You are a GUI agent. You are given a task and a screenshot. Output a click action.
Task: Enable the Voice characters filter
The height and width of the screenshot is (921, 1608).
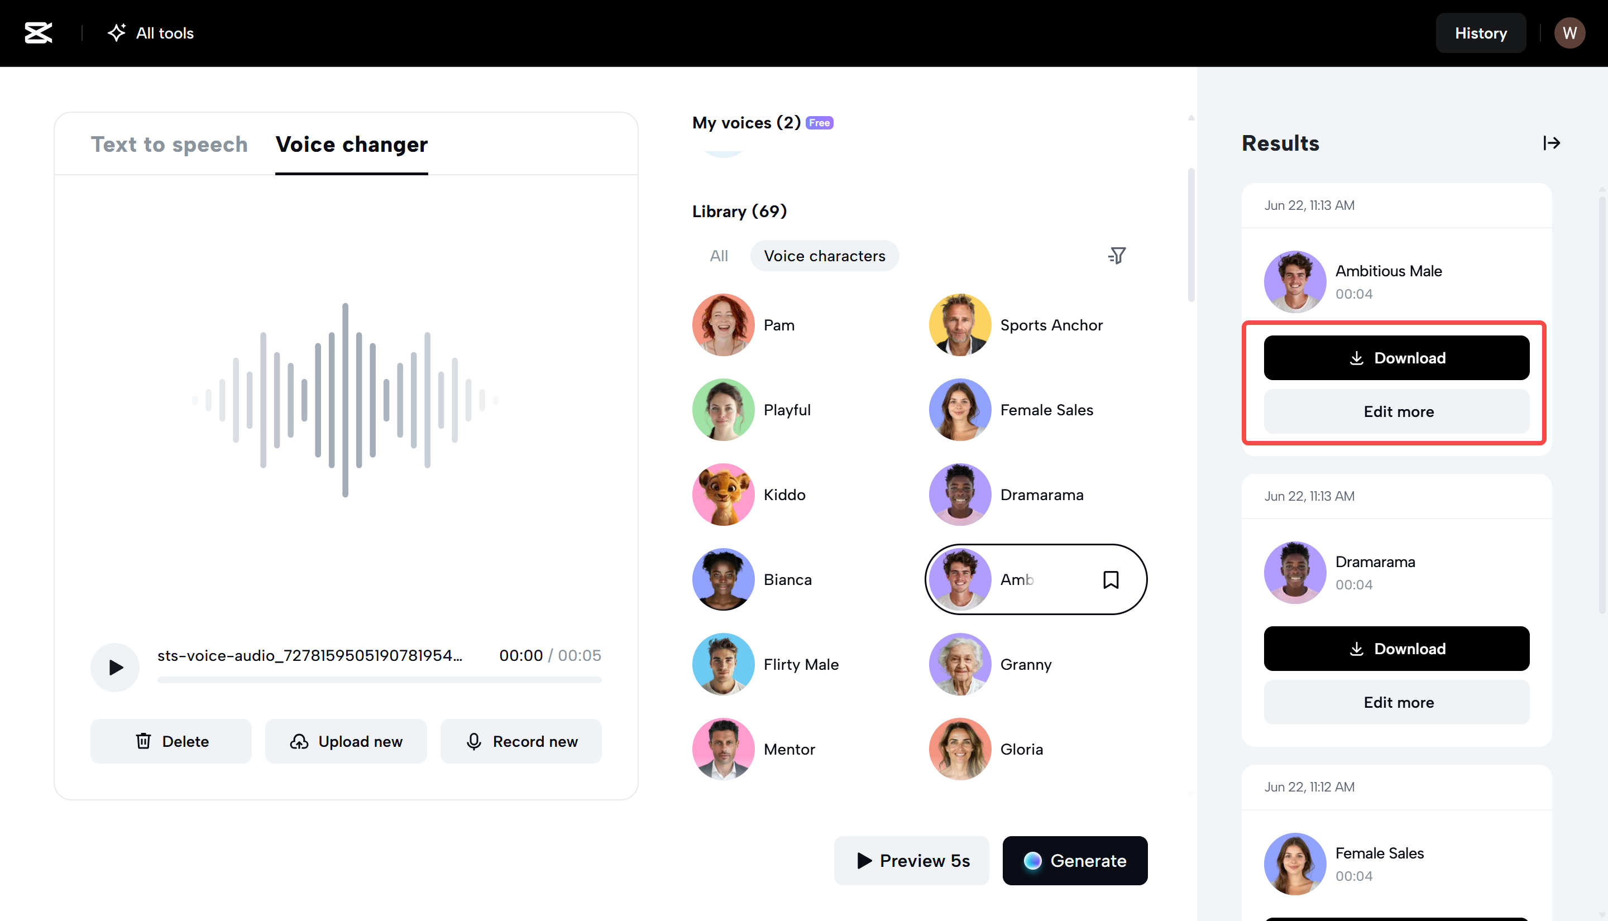824,256
